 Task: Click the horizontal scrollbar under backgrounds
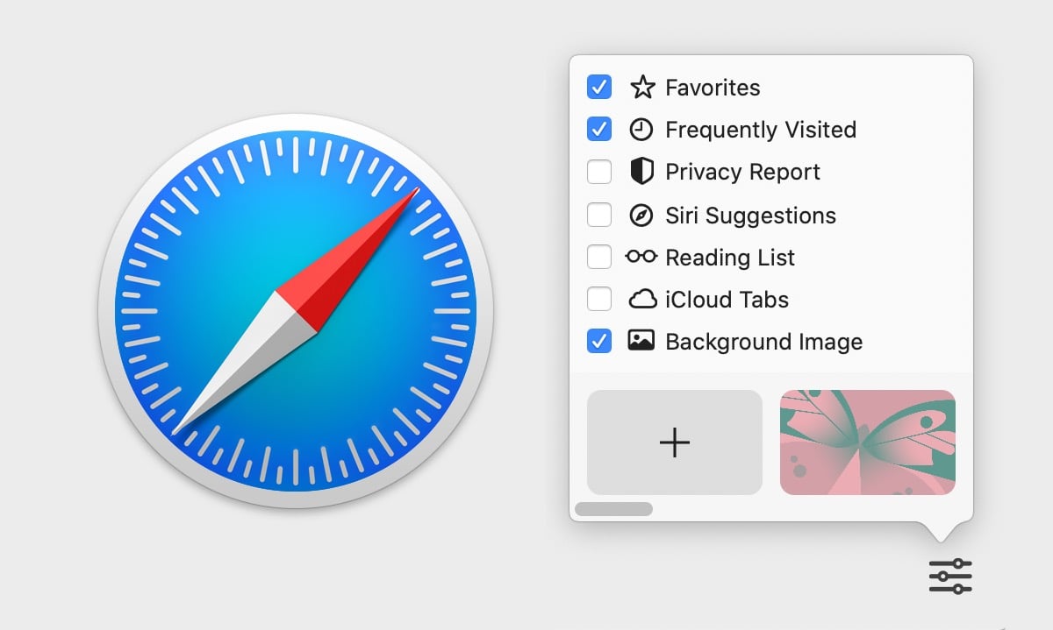pyautogui.click(x=613, y=509)
